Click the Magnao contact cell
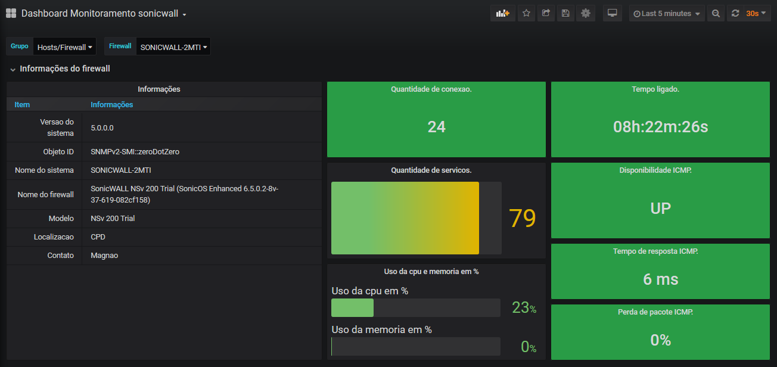Image resolution: width=777 pixels, height=367 pixels. tap(203, 256)
